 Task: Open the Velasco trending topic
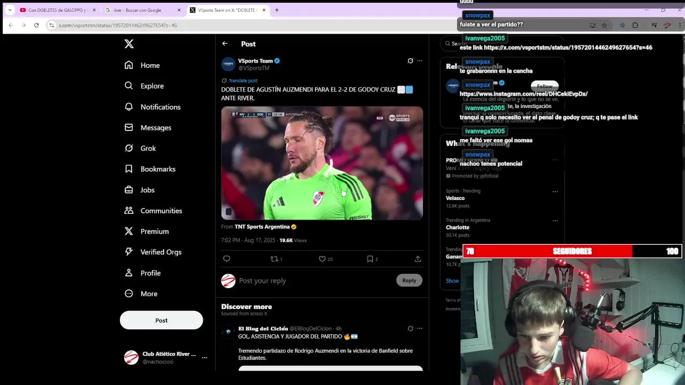[x=455, y=198]
